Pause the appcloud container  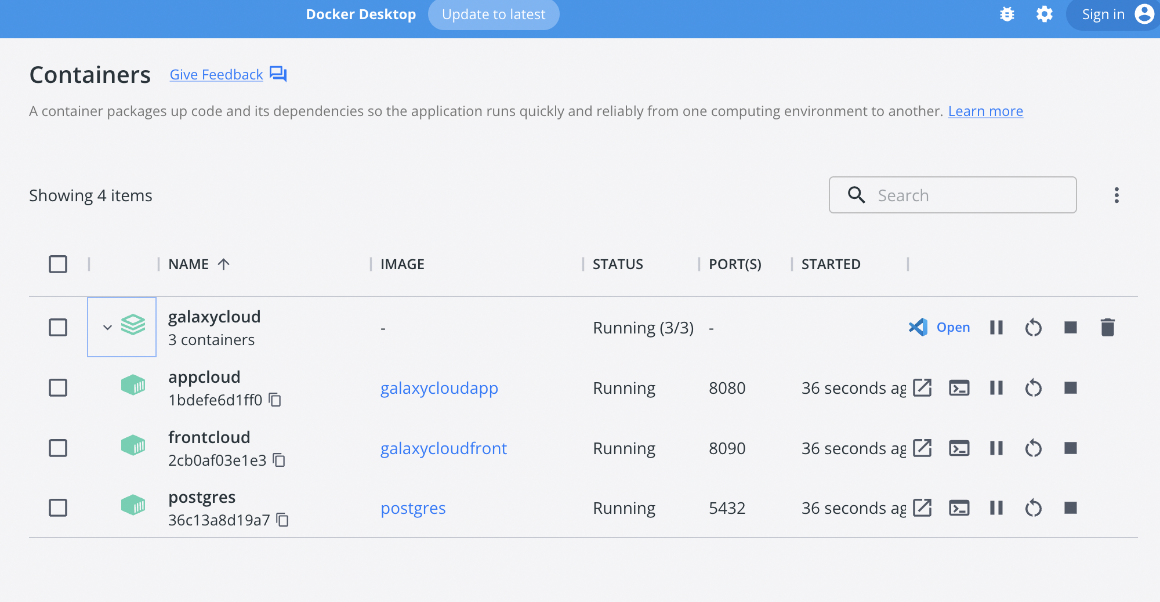pyautogui.click(x=996, y=388)
